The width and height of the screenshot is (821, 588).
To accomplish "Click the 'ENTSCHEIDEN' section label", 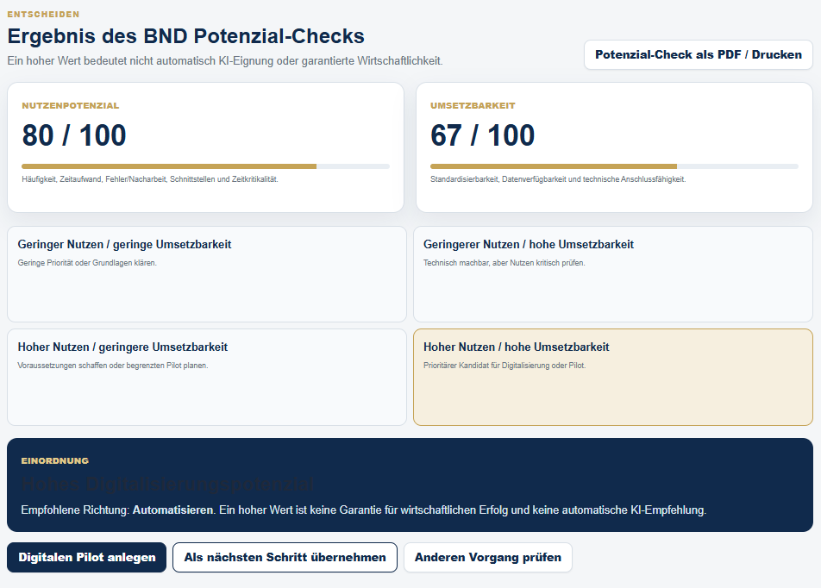I will (x=43, y=14).
